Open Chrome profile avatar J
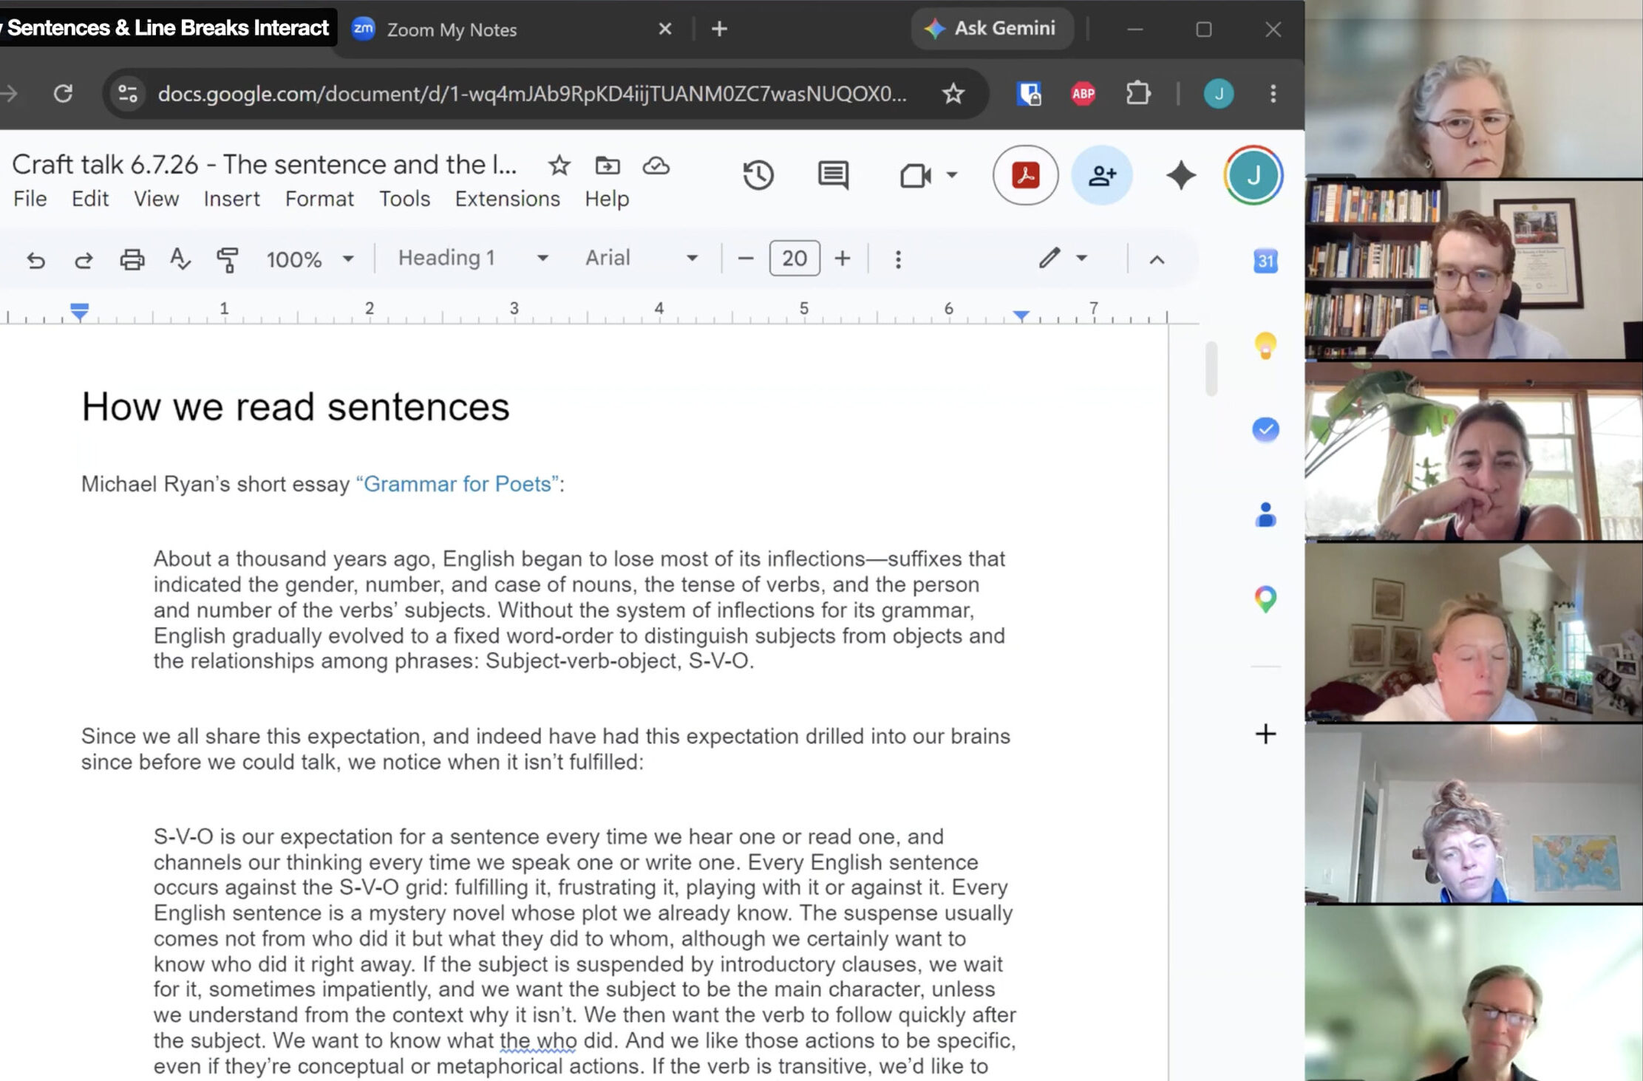This screenshot has height=1081, width=1643. 1219,94
